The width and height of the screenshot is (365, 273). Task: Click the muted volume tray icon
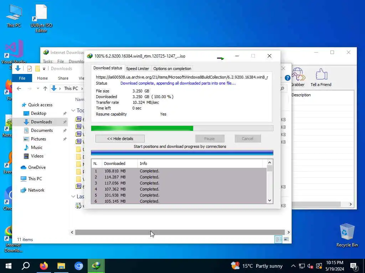pos(310,266)
